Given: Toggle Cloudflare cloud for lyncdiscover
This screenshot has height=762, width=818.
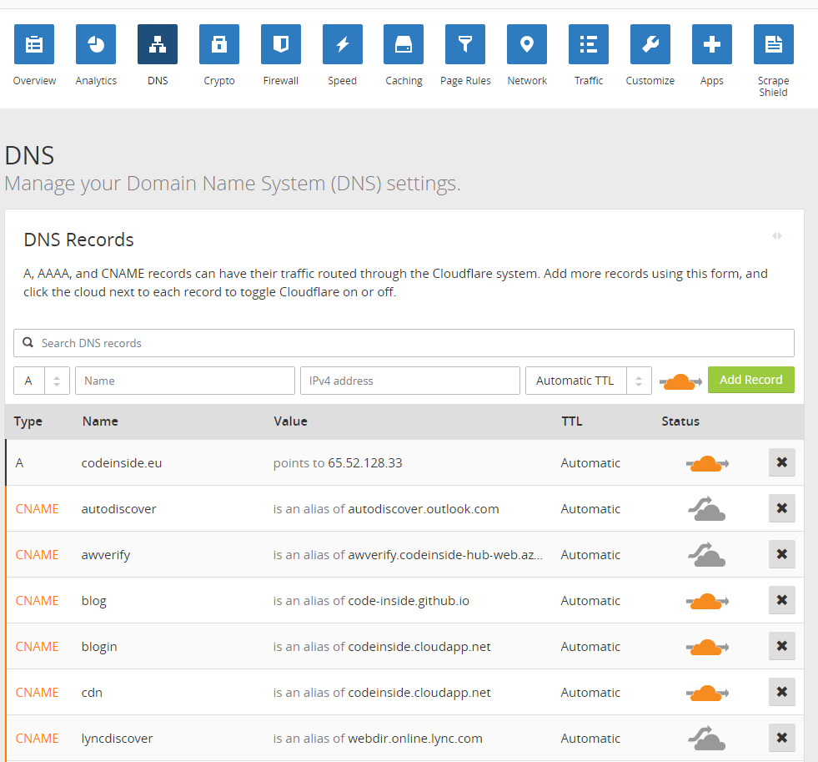Looking at the screenshot, I should pos(707,738).
